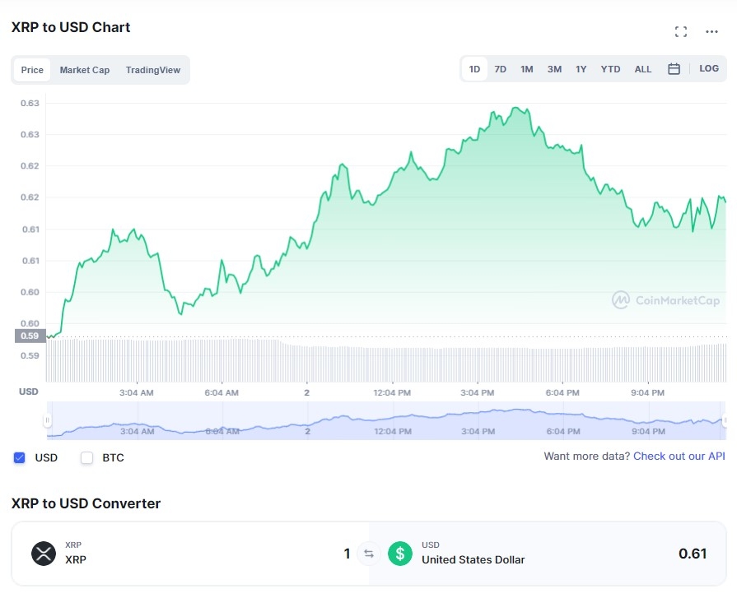
Task: Open the Check out our API link
Action: [679, 456]
